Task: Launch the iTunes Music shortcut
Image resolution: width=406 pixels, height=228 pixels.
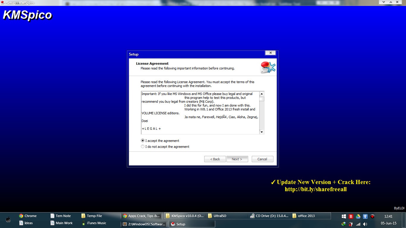Action: pos(94,223)
